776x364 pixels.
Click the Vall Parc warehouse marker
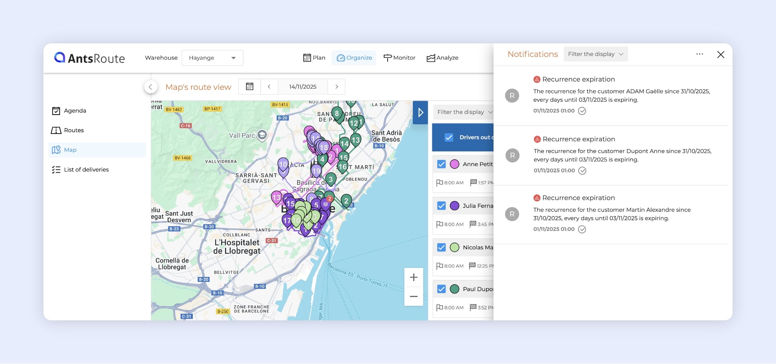pos(262,135)
